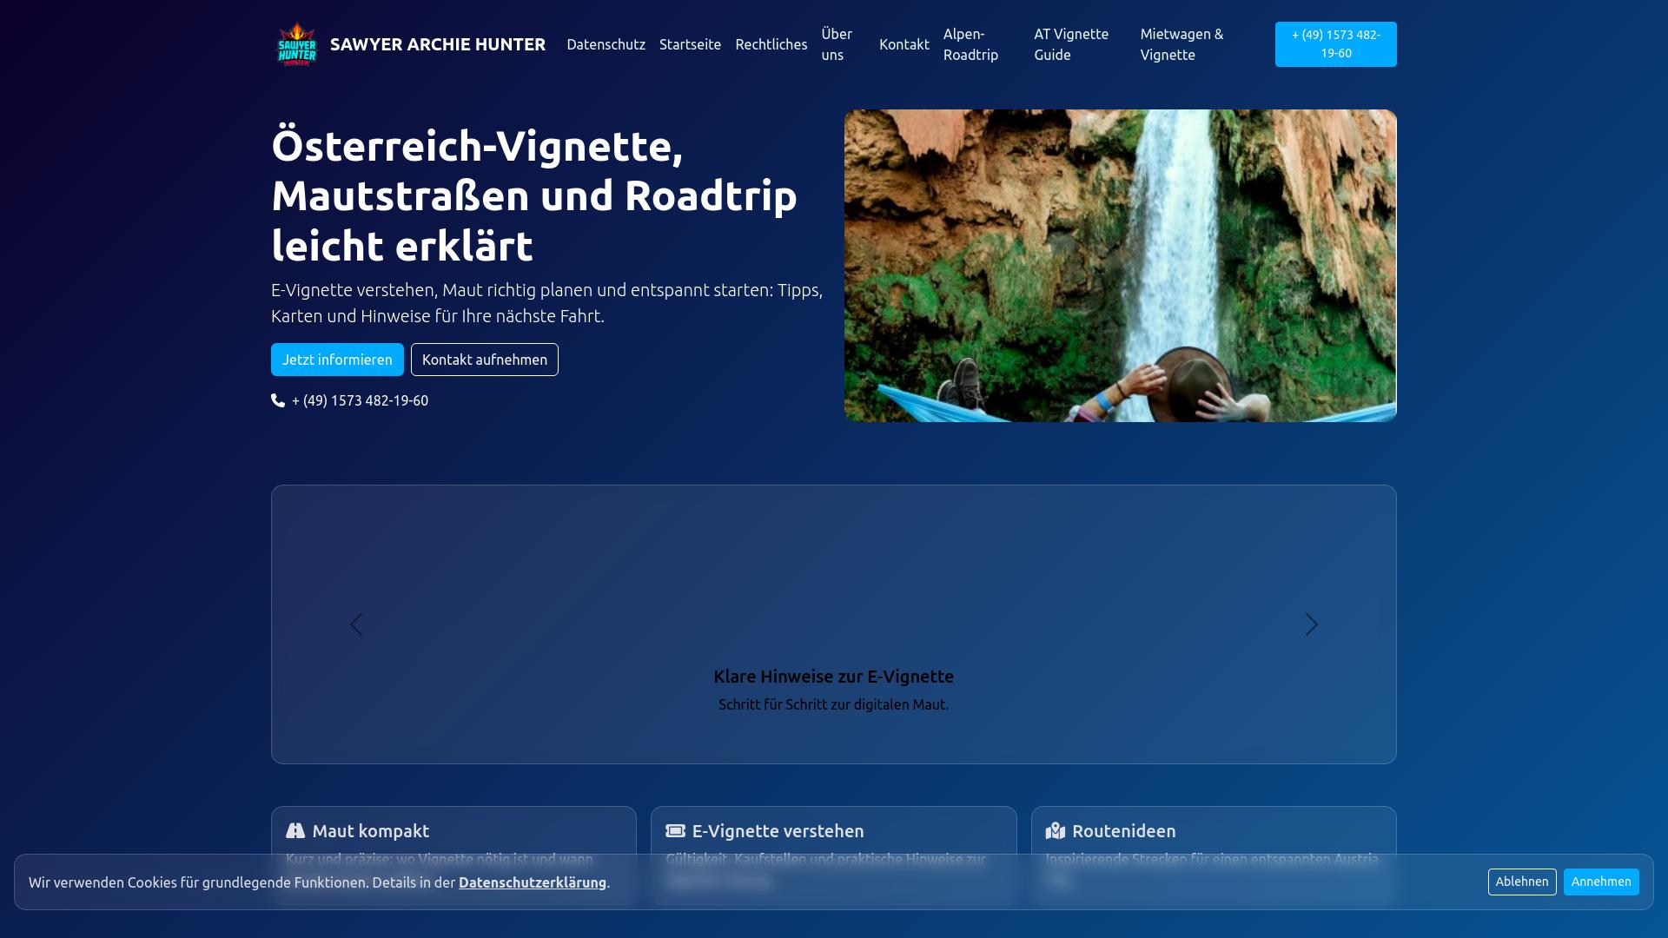Navigate to Startseite
This screenshot has width=1668, height=938.
690,44
